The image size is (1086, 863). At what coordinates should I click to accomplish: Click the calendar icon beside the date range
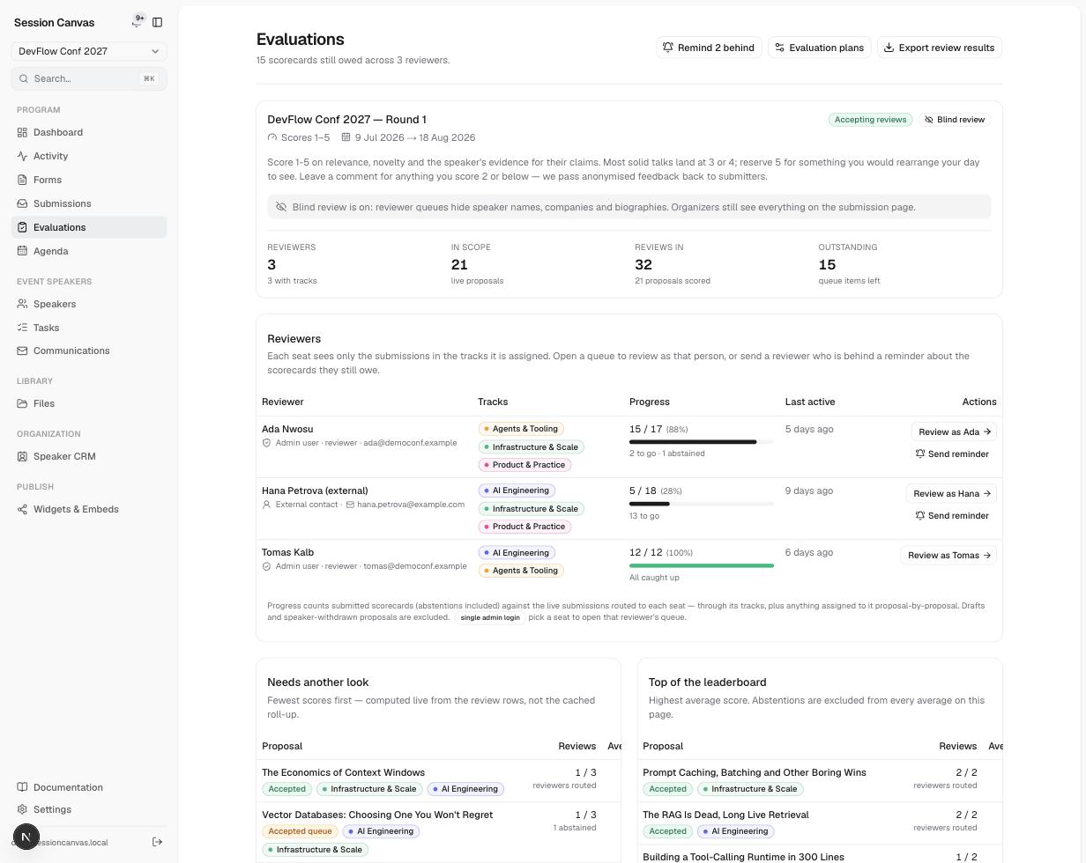coord(346,137)
